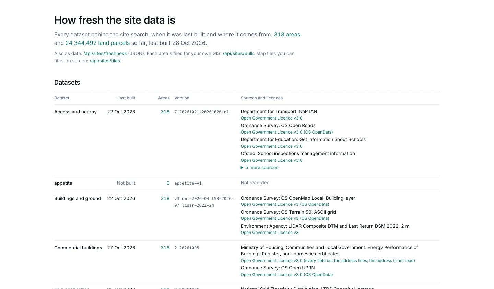This screenshot has height=289, width=494.
Task: Click the 27 Oct 2026 date for Commercial buildings
Action: tap(121, 248)
